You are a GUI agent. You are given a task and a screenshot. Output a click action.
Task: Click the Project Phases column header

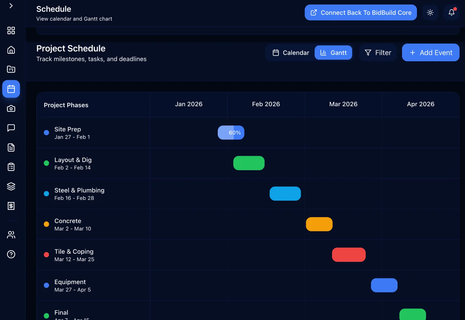click(x=66, y=105)
